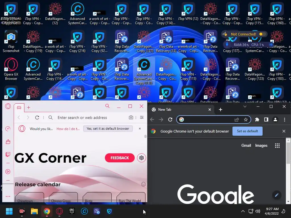This screenshot has width=291, height=218.
Task: Click the Opera GX logo menu button
Action: (x=8, y=106)
